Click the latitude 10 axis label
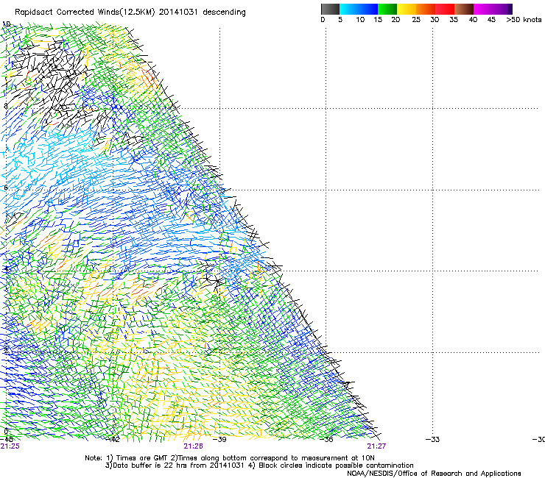The height and width of the screenshot is (478, 545). click(6, 24)
